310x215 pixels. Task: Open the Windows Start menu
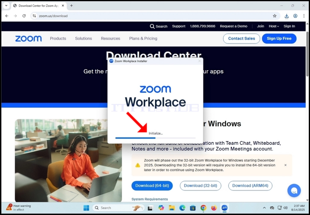86,208
